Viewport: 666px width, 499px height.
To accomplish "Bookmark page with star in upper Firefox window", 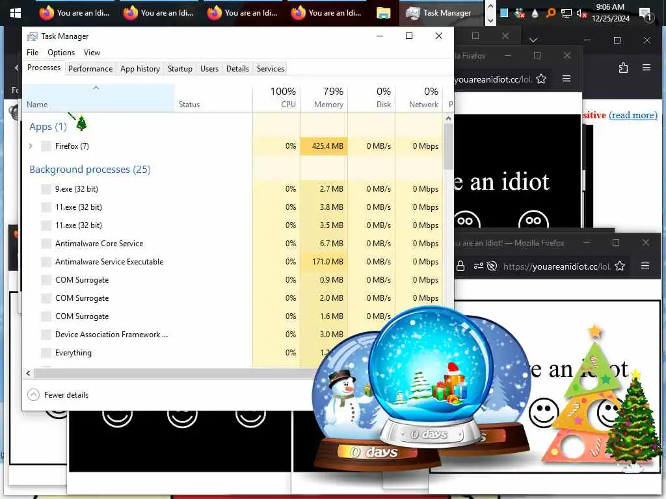I will 541,79.
